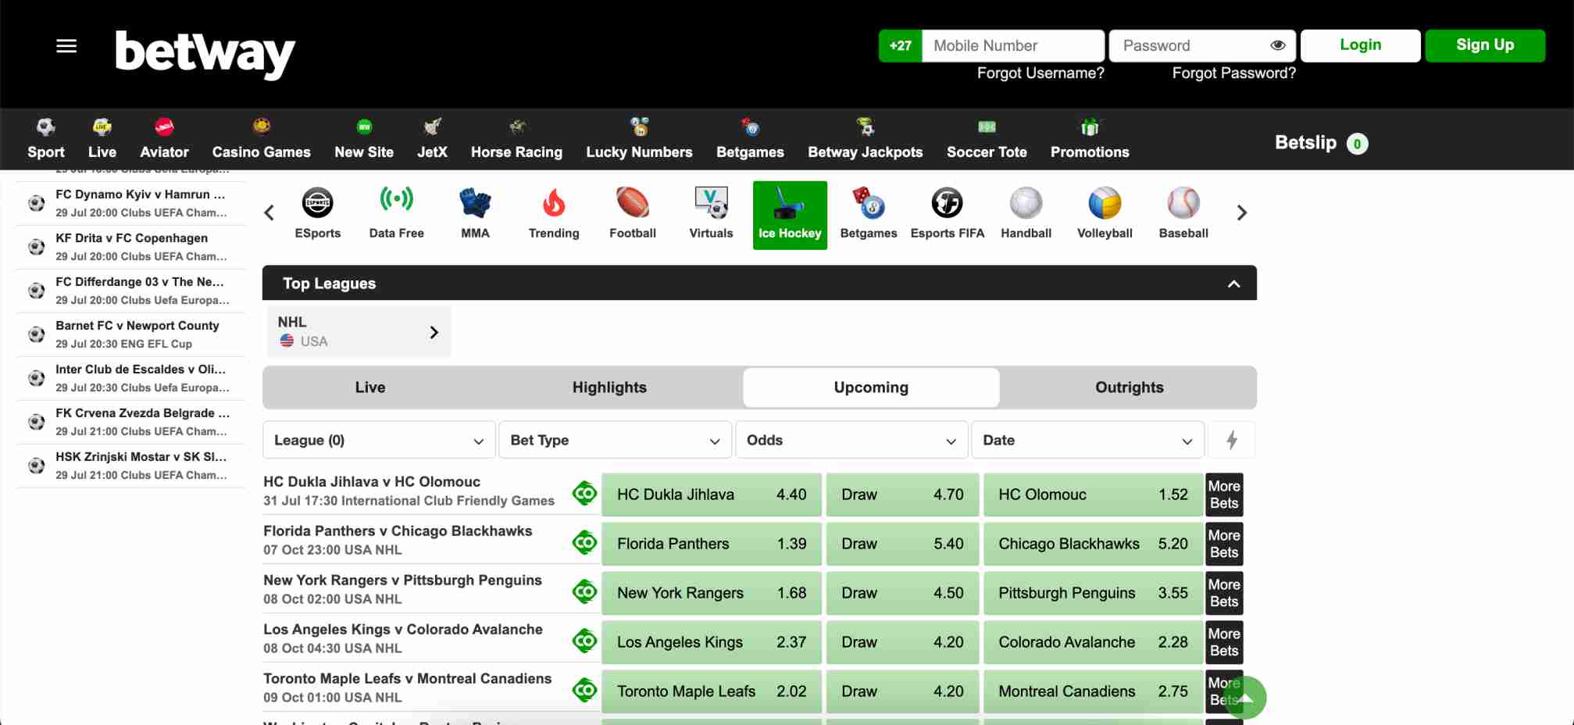Switch to the Upcoming tab

[x=871, y=387]
